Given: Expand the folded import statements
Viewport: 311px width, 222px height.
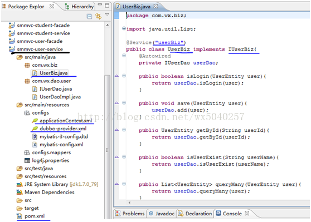Looking at the screenshot, I should tap(124, 28).
